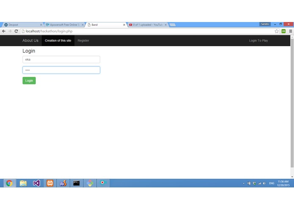Screen dimensions: 294x209
Task: Submit with the green Login button
Action: (29, 81)
